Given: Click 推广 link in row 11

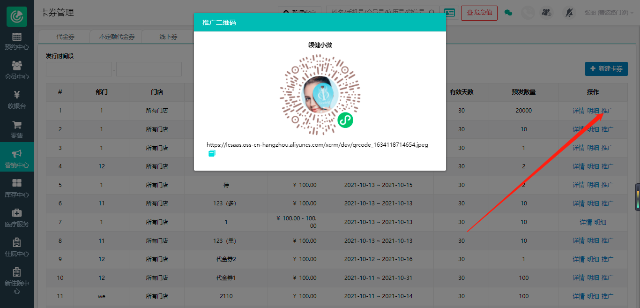Looking at the screenshot, I should [607, 296].
